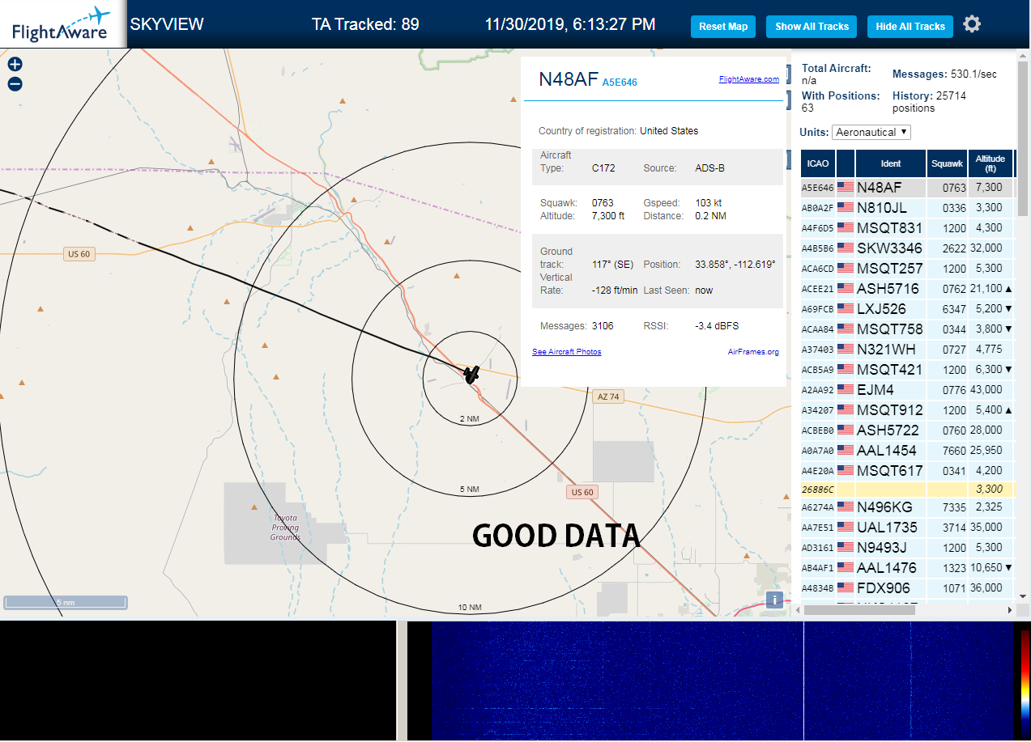
Task: Click the US flag in FDX906 row
Action: (846, 588)
